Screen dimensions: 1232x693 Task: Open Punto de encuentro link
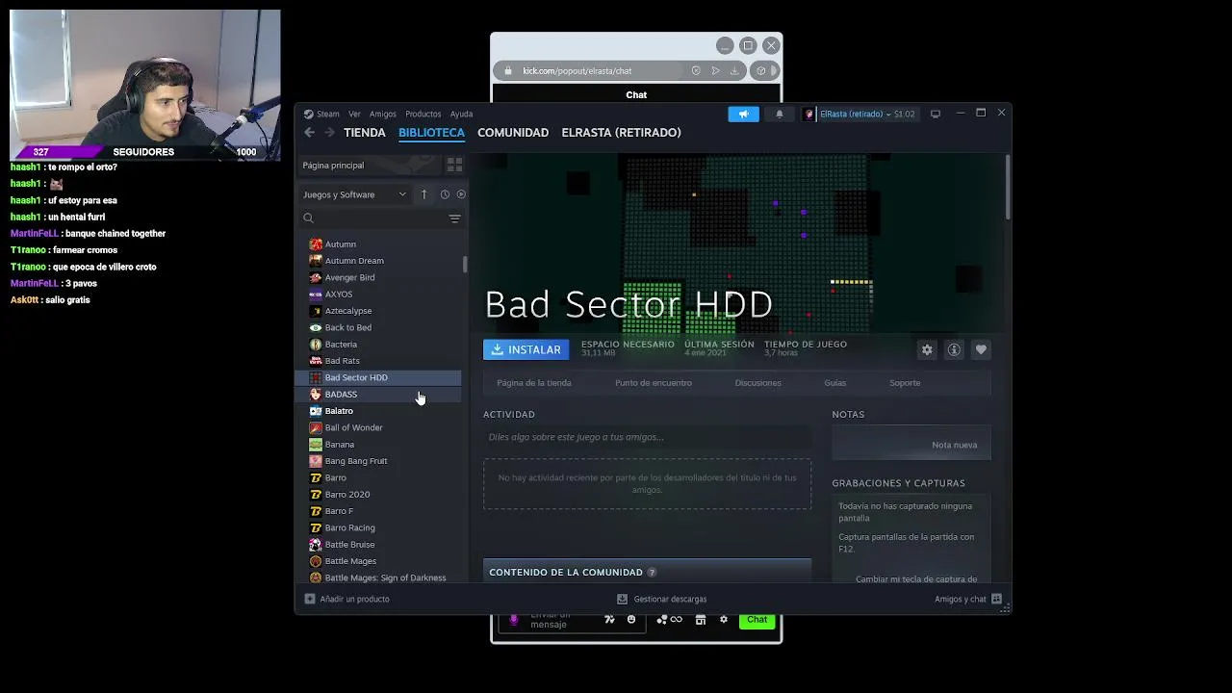click(654, 383)
